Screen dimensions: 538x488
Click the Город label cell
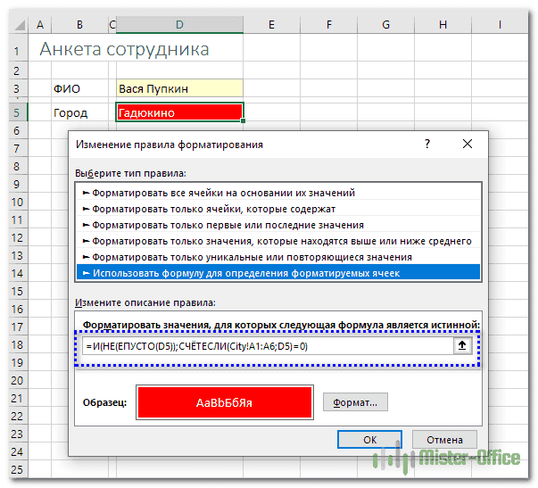(79, 112)
